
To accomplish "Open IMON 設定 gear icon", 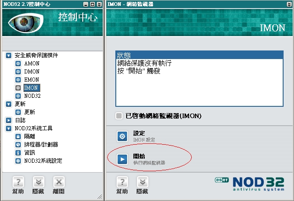I will (123, 137).
